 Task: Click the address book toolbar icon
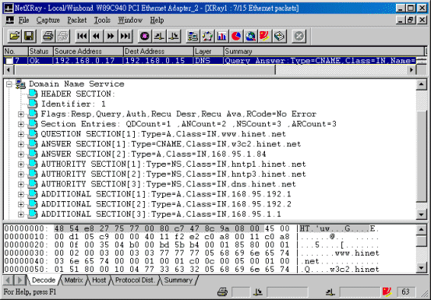tap(280, 36)
